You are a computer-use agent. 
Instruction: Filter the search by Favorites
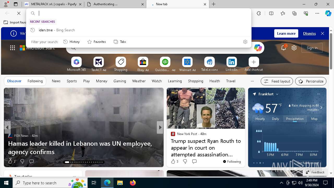97,42
